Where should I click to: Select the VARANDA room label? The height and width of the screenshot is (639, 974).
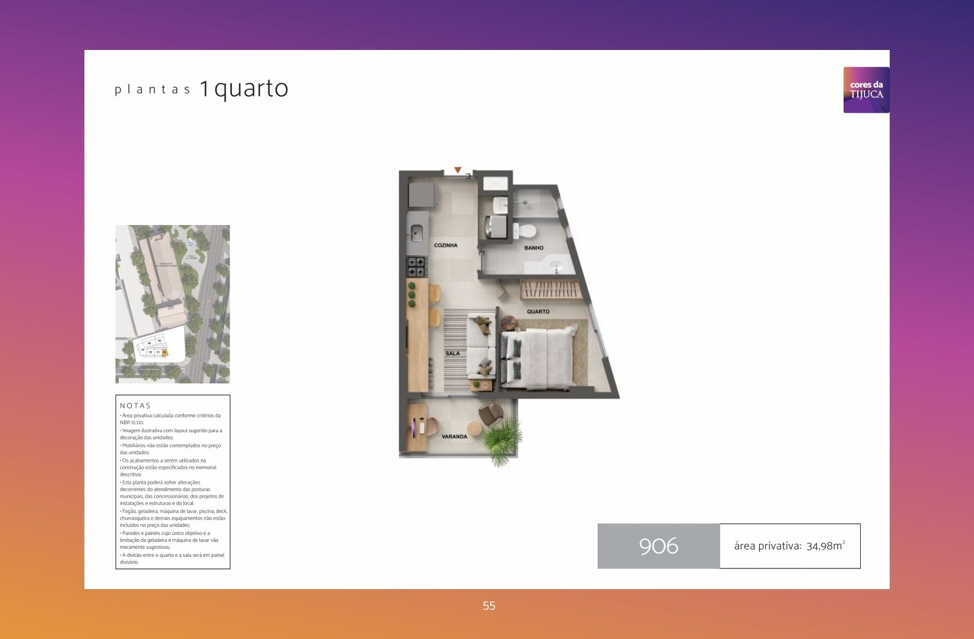pos(454,436)
